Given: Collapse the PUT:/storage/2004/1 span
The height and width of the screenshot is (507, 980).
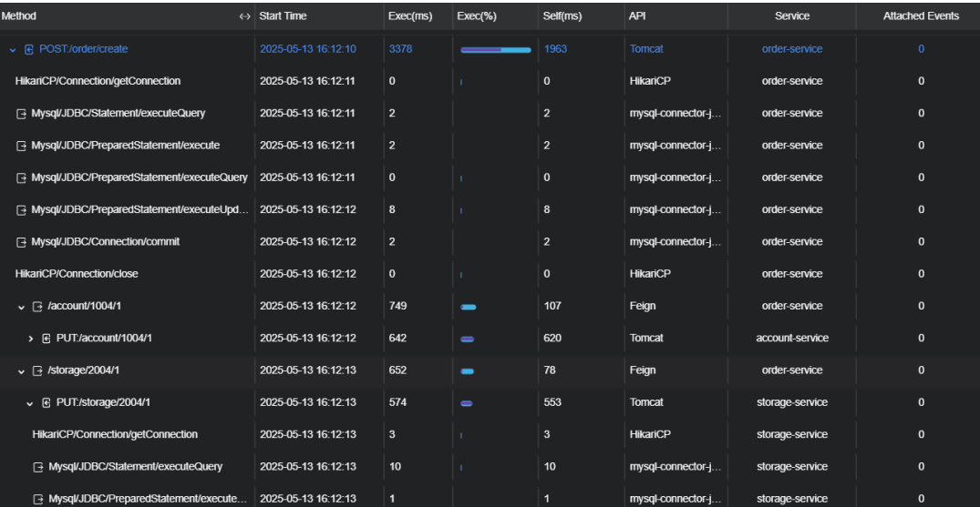Looking at the screenshot, I should point(29,402).
